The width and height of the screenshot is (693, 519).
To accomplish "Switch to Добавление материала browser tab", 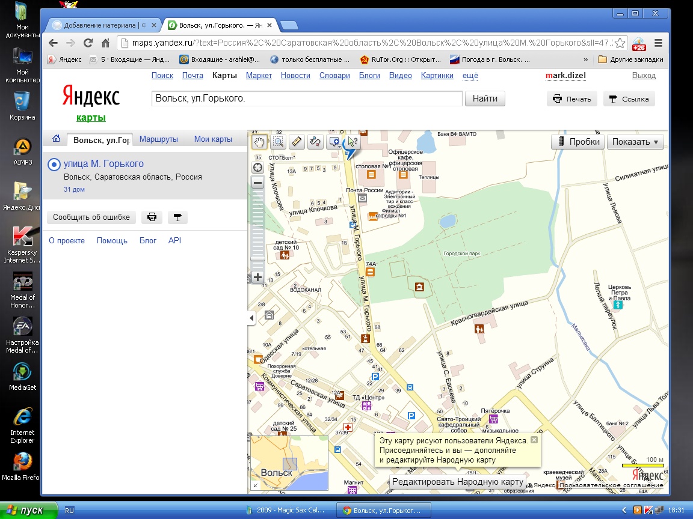I will click(x=104, y=25).
